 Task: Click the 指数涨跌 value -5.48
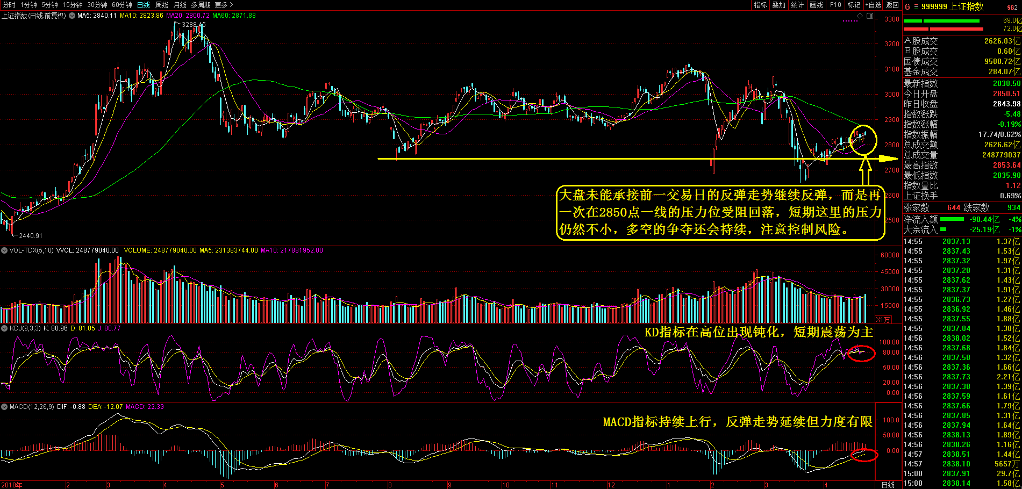click(1012, 114)
